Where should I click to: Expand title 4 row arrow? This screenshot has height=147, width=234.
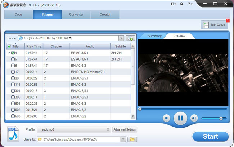point(9,53)
